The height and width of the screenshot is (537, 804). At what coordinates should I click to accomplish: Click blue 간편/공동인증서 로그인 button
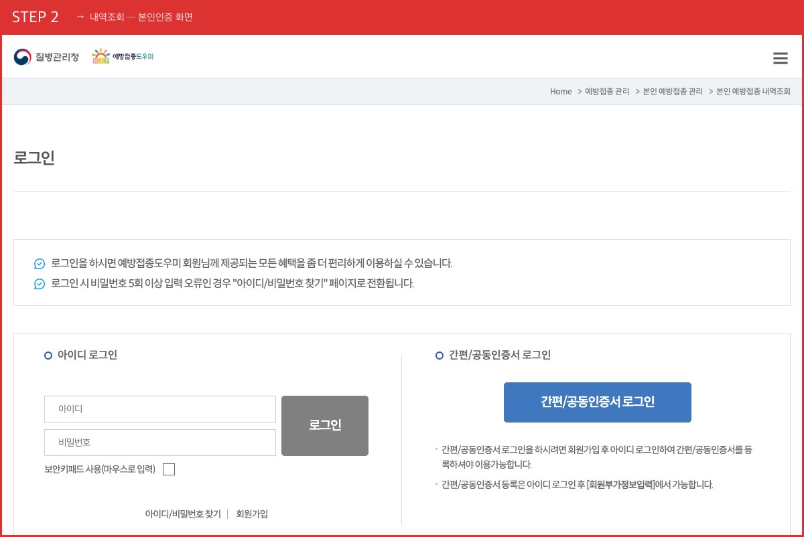point(598,402)
